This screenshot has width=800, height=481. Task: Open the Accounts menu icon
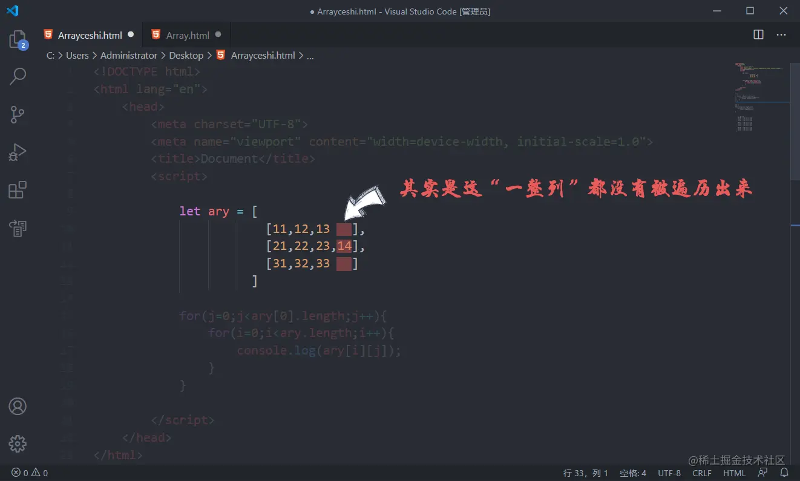(x=18, y=406)
